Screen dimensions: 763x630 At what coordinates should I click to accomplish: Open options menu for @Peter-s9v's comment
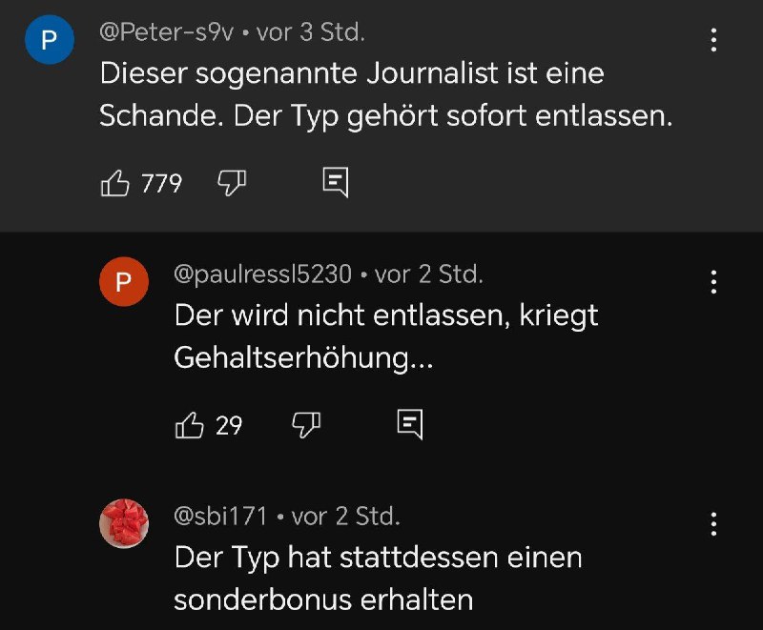pyautogui.click(x=713, y=40)
